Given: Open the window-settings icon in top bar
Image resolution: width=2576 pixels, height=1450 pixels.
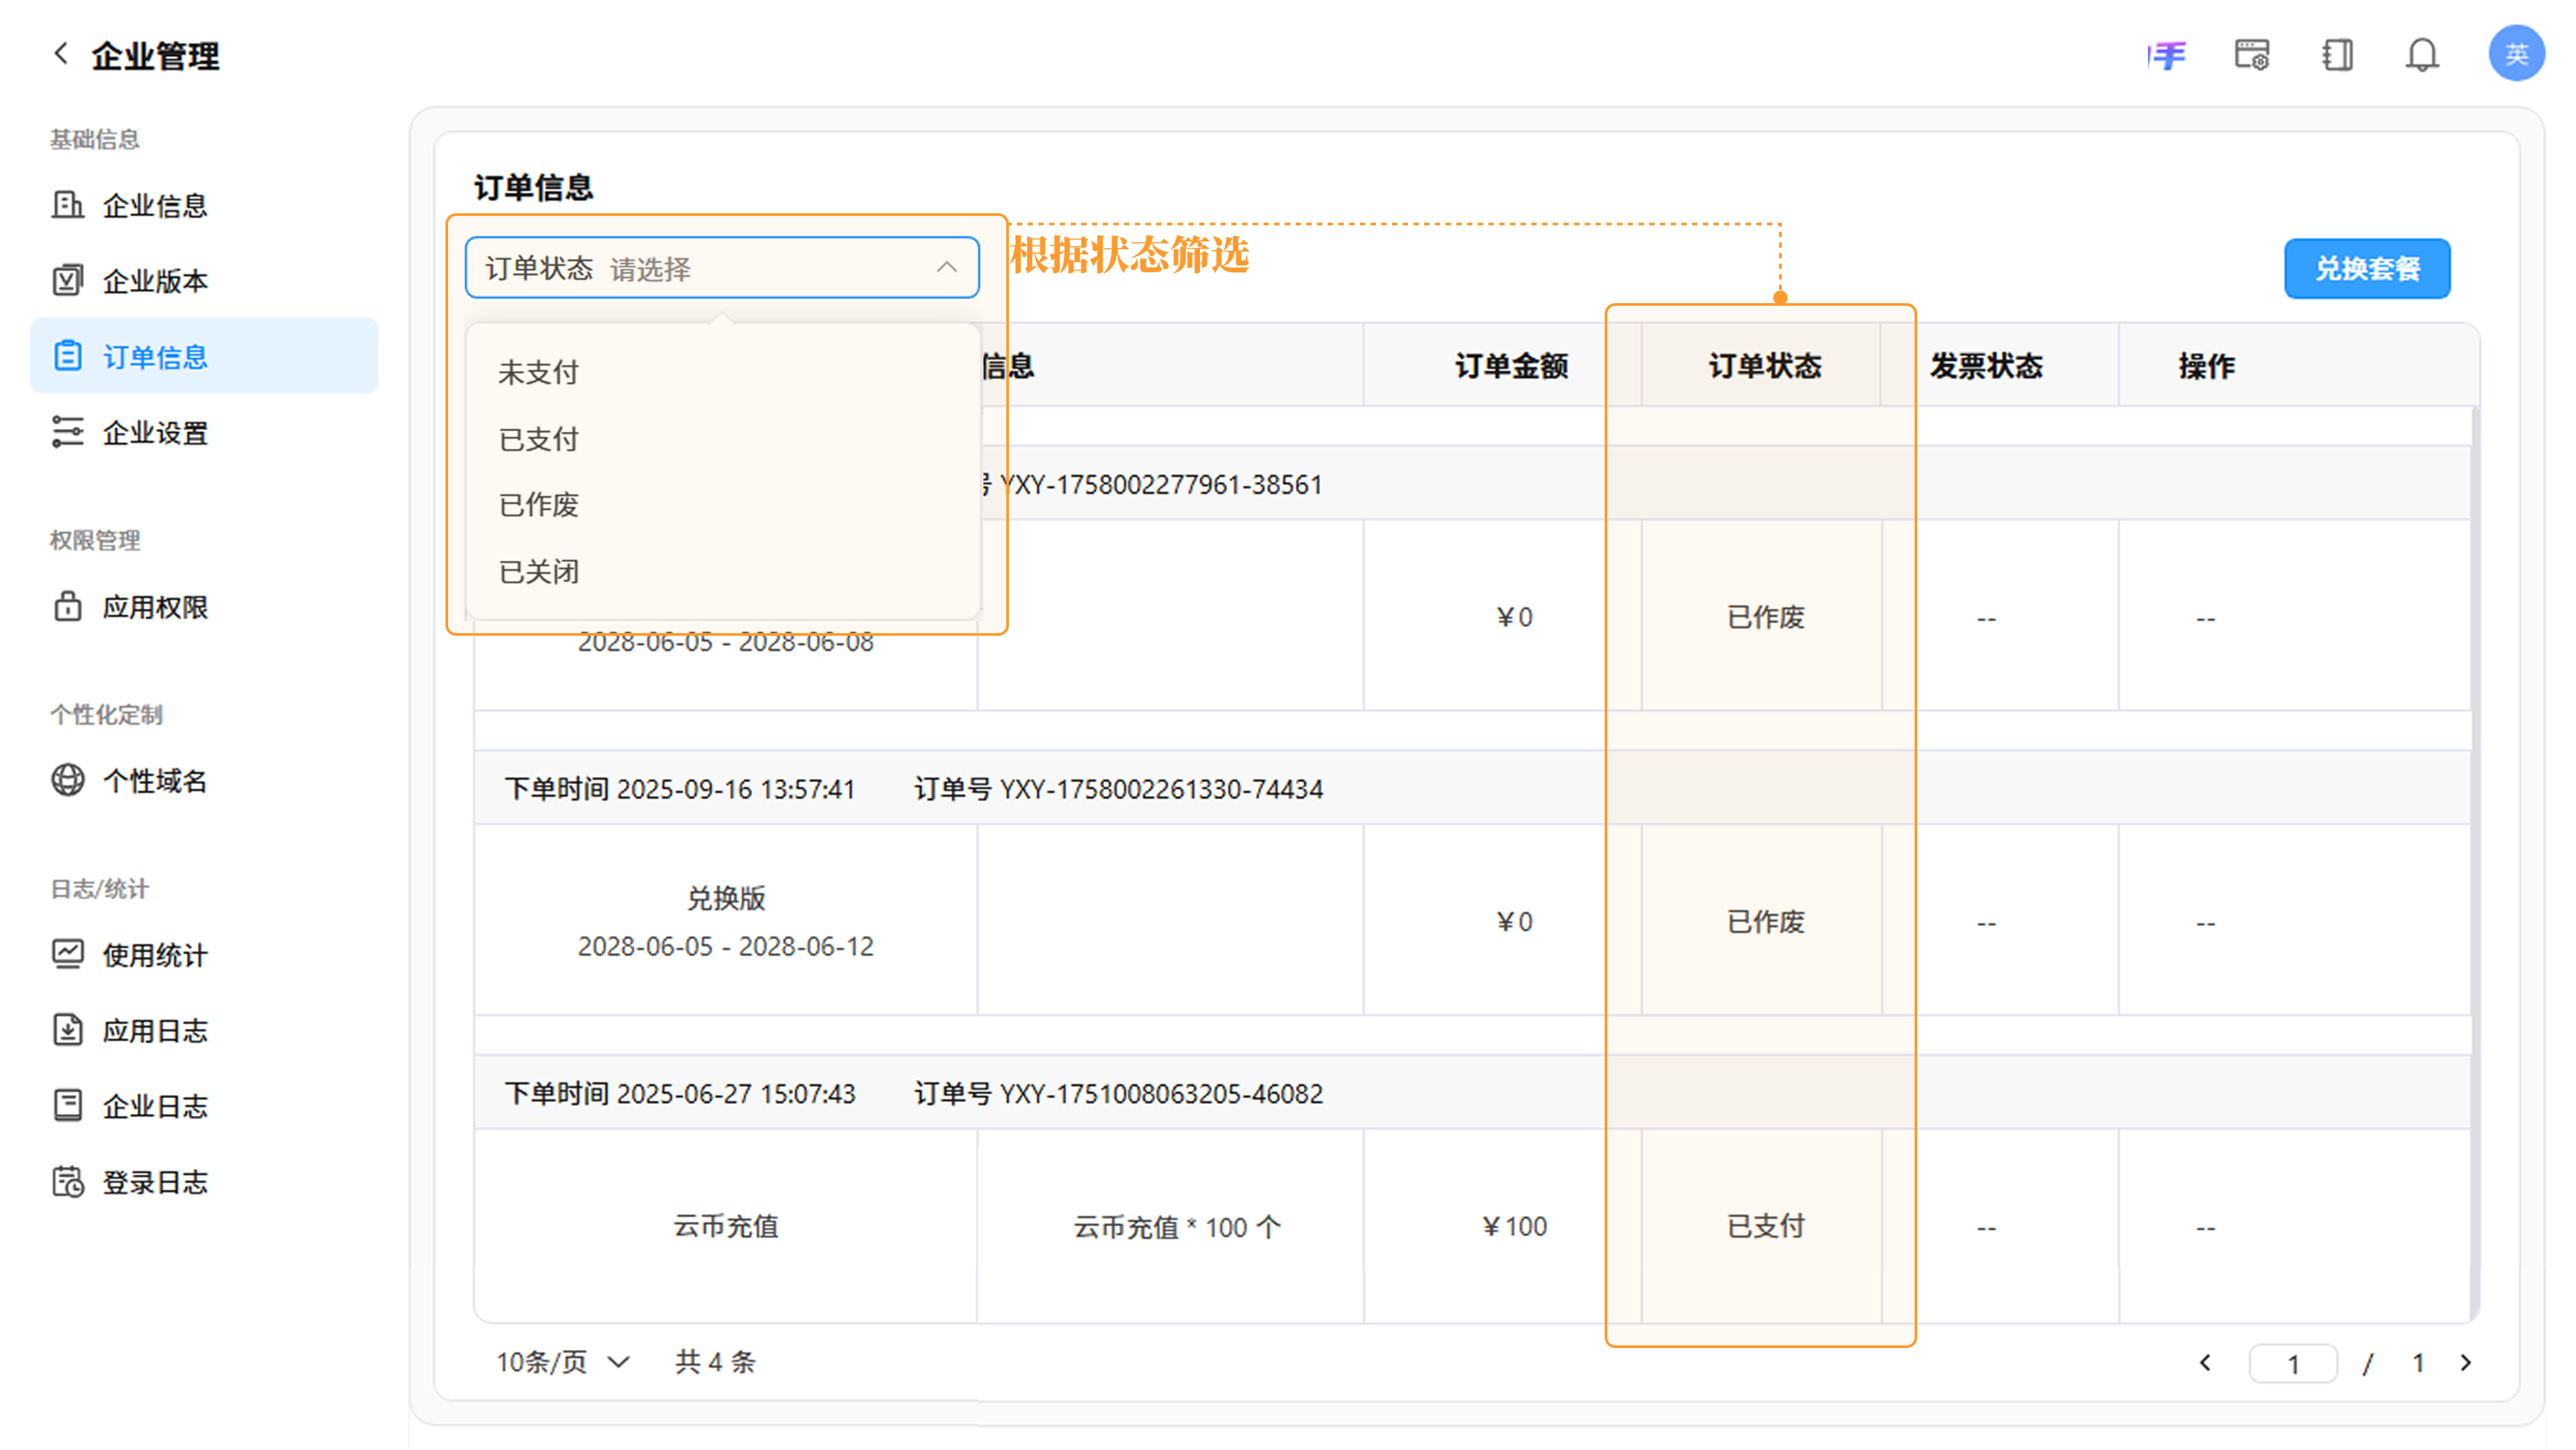Looking at the screenshot, I should pos(2252,55).
